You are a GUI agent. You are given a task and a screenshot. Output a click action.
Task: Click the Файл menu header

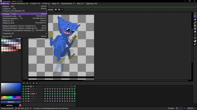5,3
